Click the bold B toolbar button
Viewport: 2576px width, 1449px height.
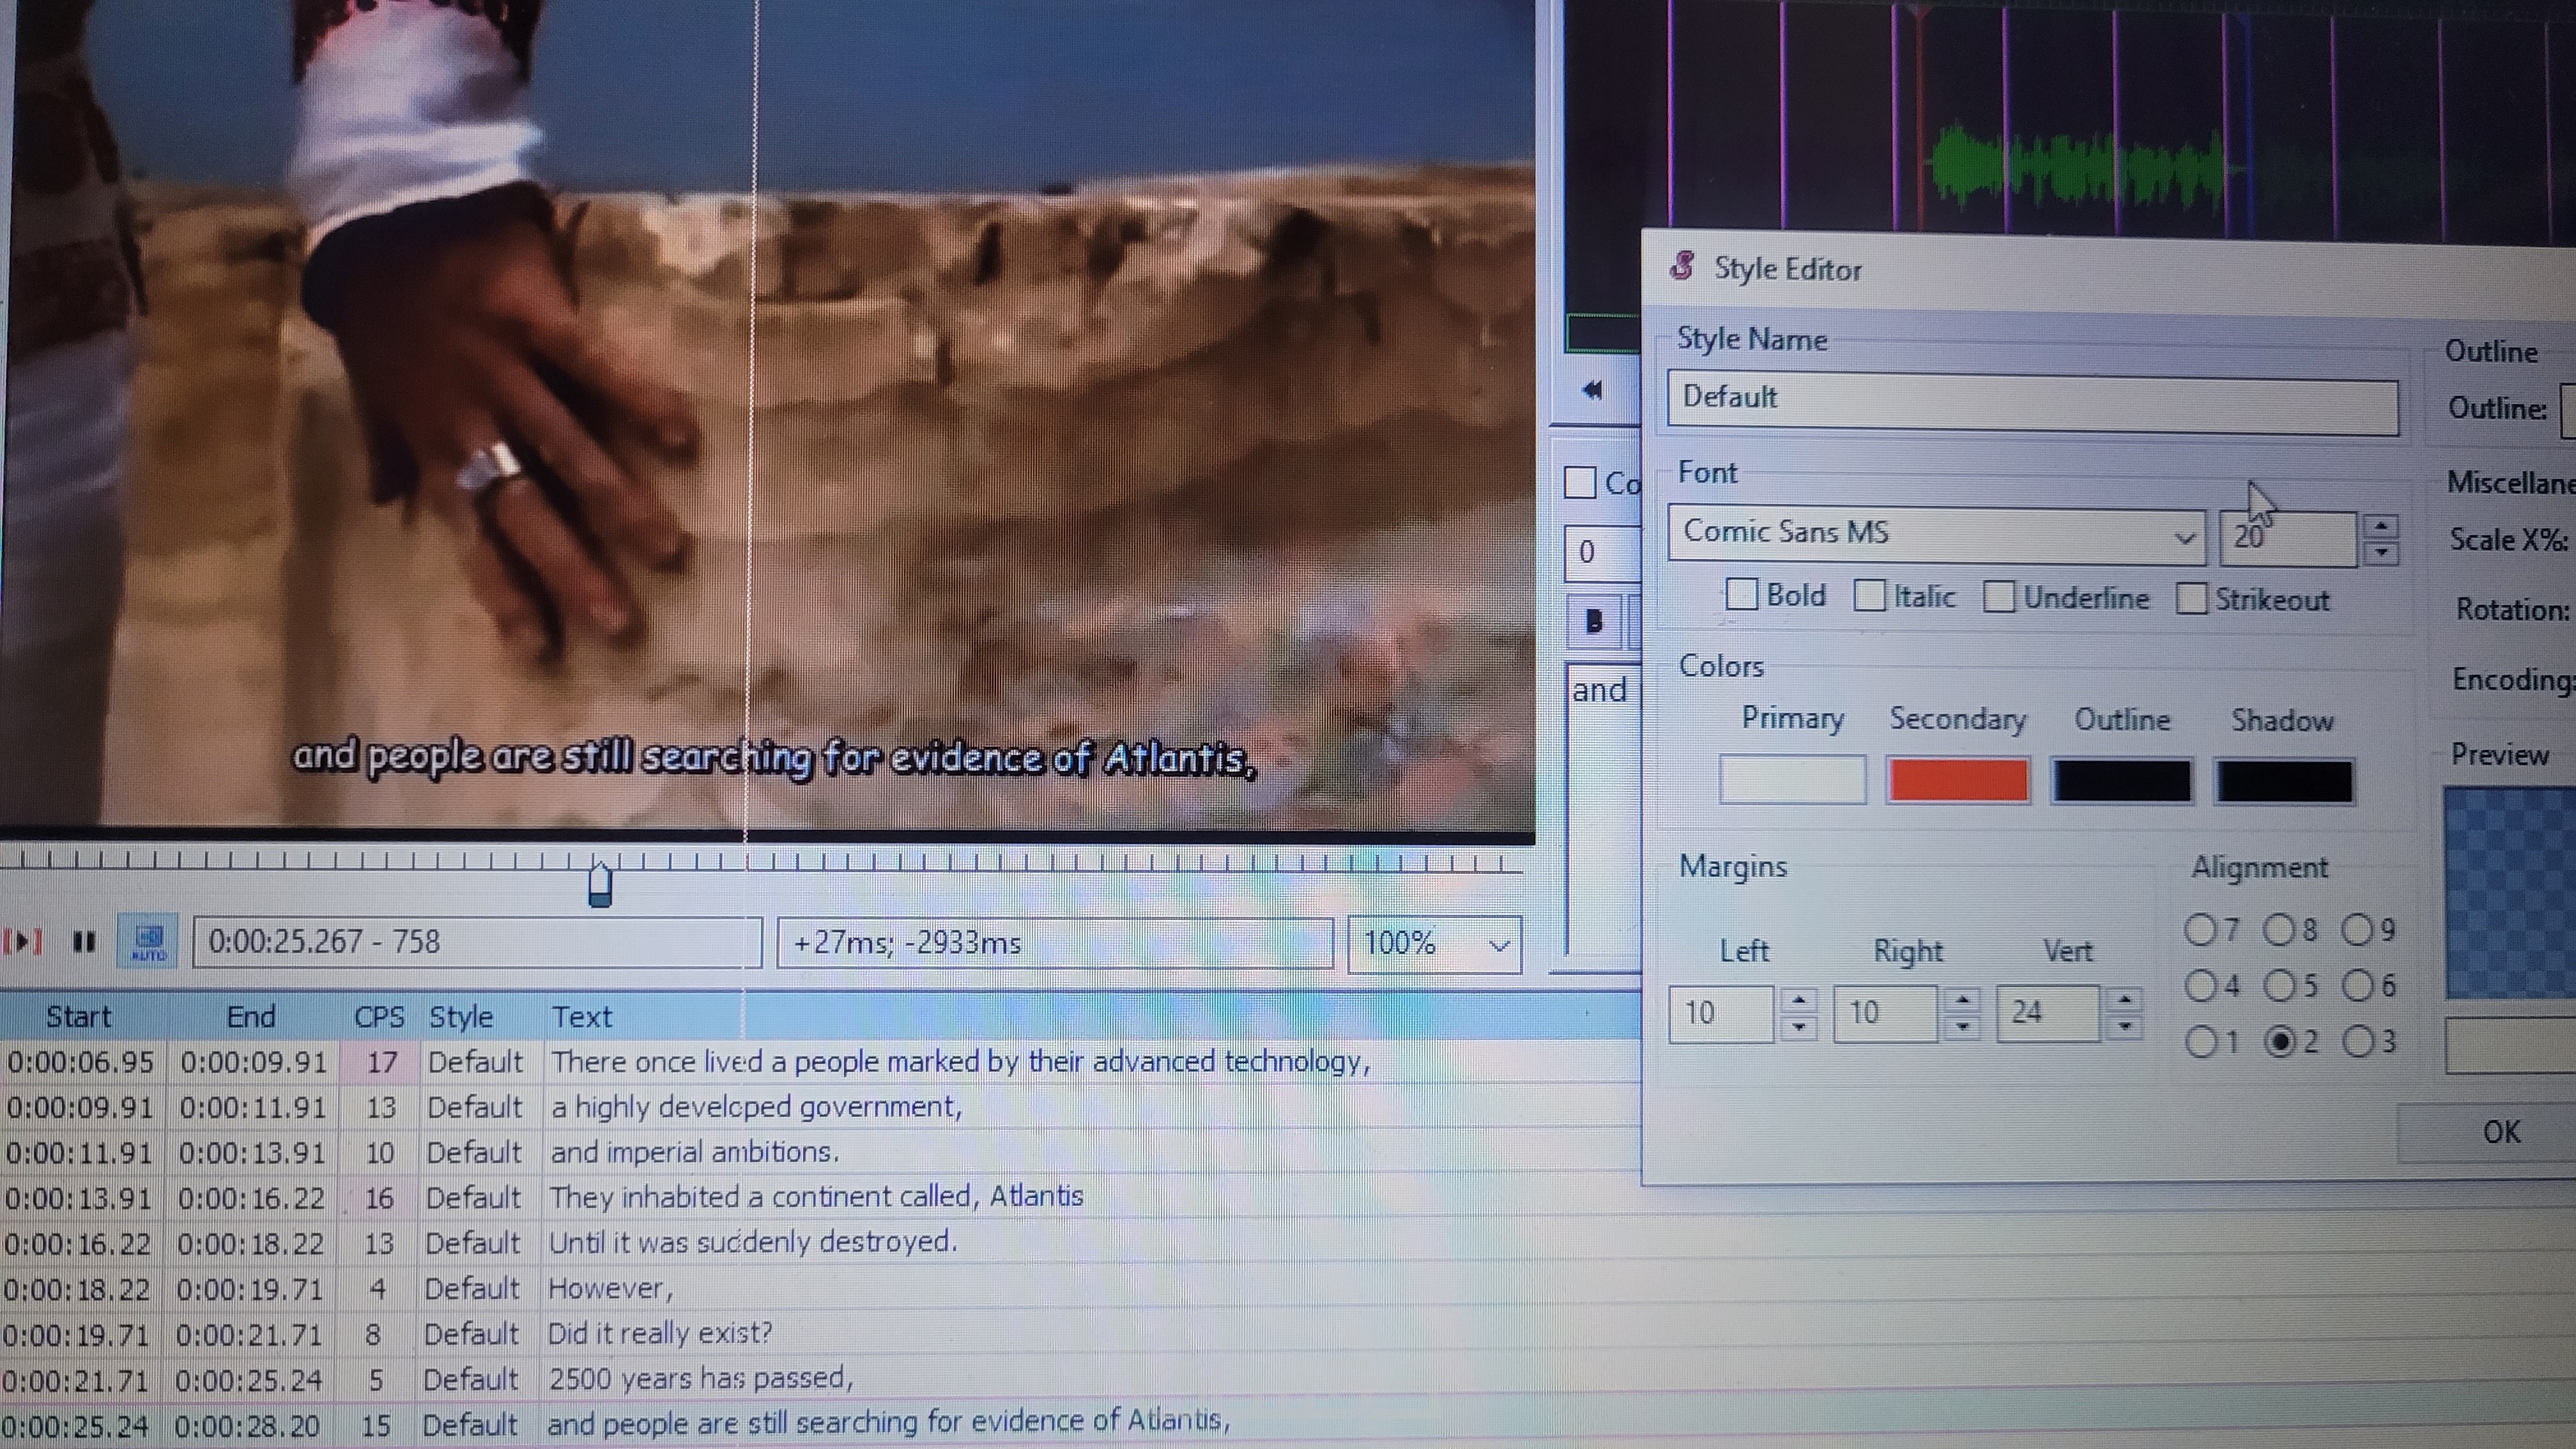[x=1594, y=622]
